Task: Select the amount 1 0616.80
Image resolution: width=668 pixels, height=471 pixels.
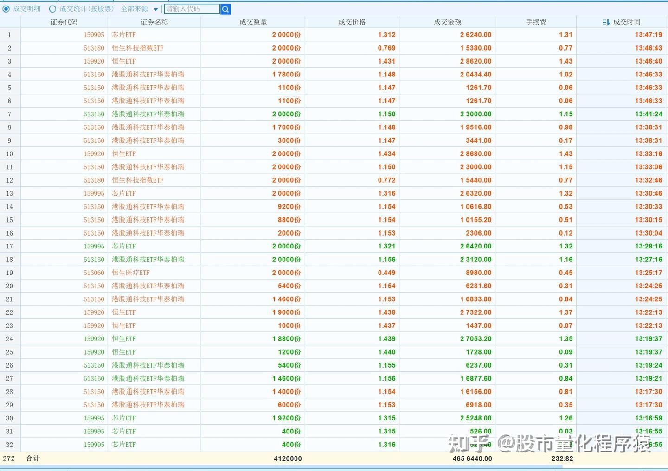Action: click(x=476, y=206)
